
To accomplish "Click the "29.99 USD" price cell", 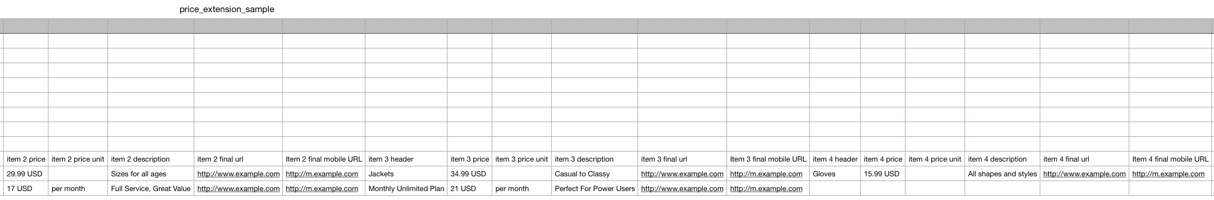I will [x=26, y=174].
